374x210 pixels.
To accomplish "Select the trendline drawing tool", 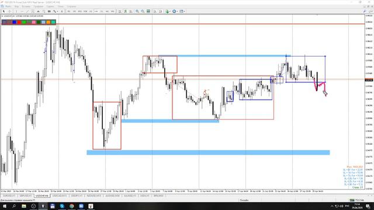I will click(27, 11).
